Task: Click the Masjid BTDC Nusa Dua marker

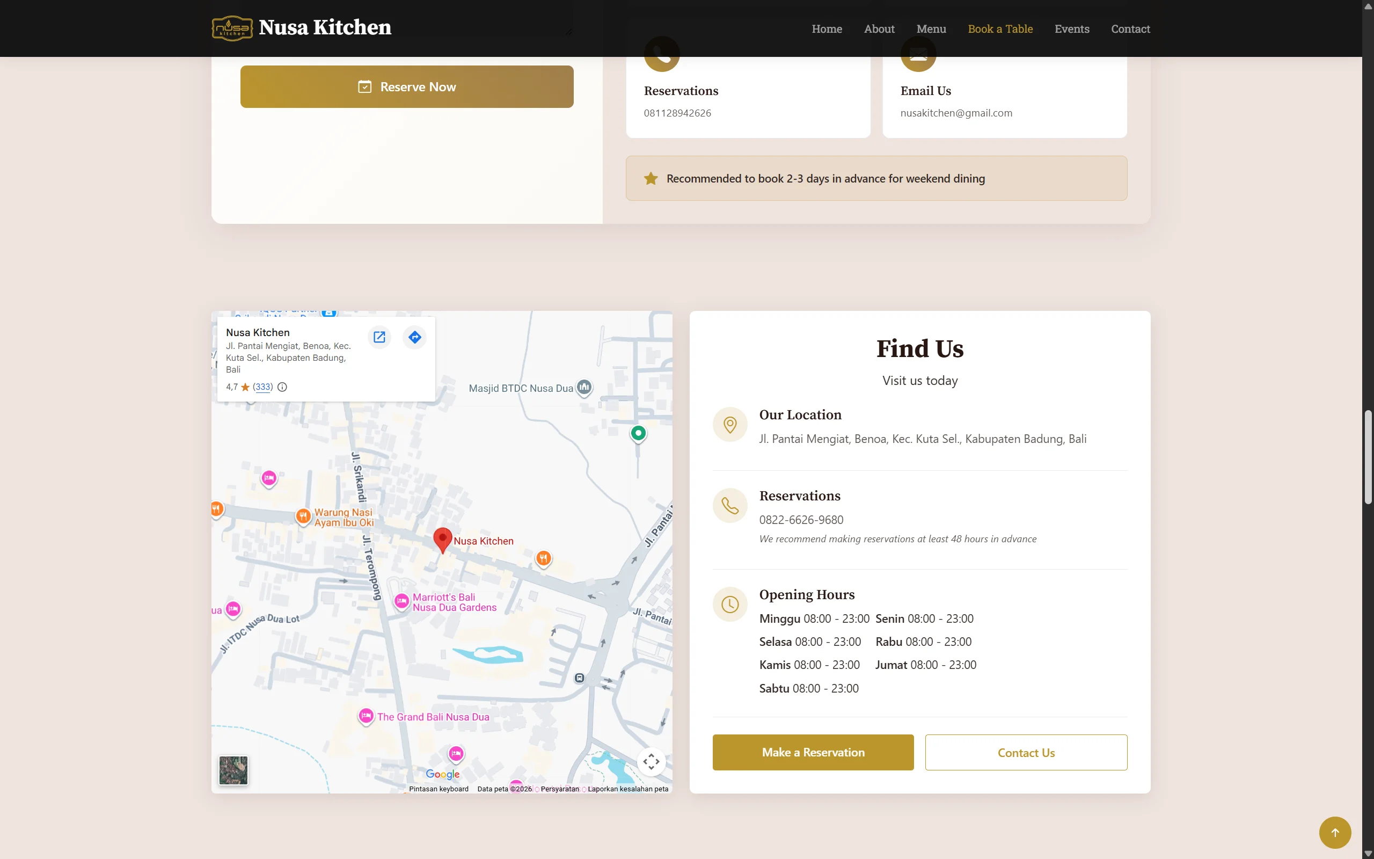Action: coord(584,388)
